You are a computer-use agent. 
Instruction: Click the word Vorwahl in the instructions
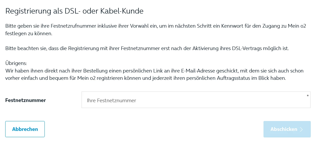146,26
